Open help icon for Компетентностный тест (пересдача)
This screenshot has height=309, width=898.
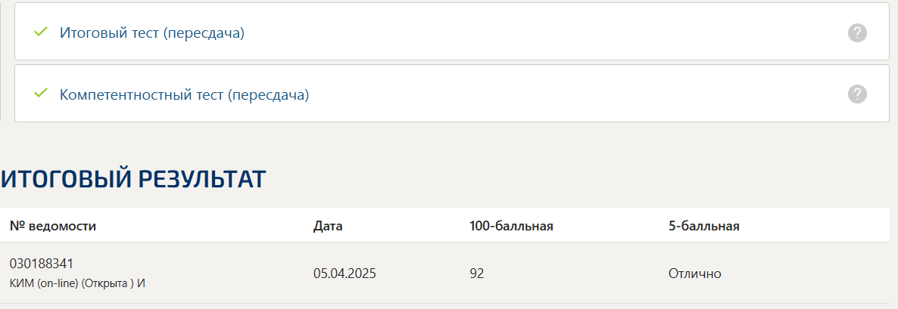857,94
